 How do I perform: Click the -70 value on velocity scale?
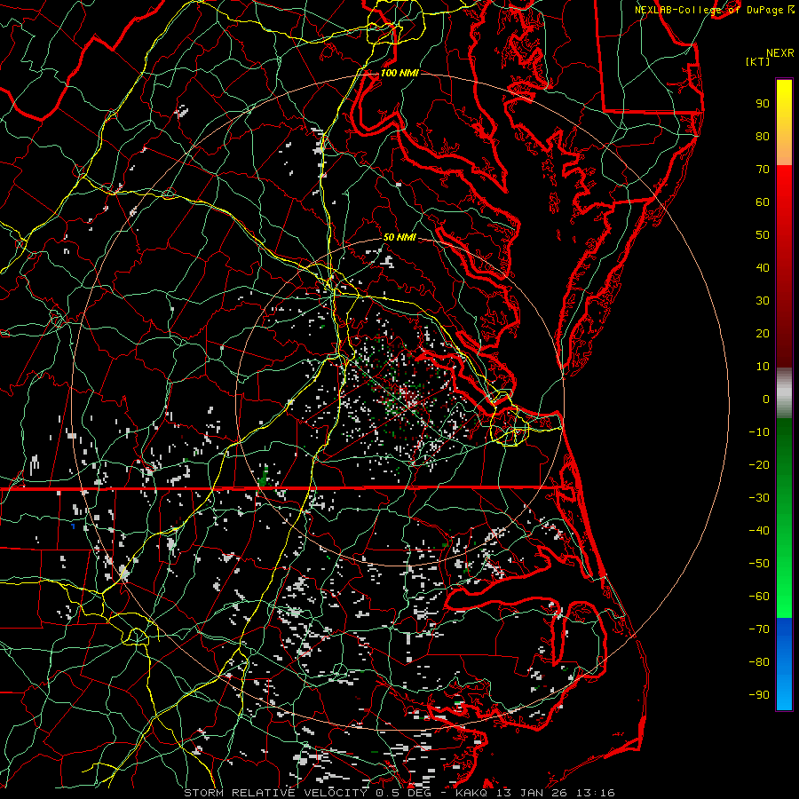click(759, 629)
